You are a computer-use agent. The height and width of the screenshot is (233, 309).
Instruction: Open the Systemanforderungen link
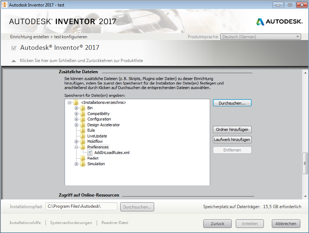[71, 223]
